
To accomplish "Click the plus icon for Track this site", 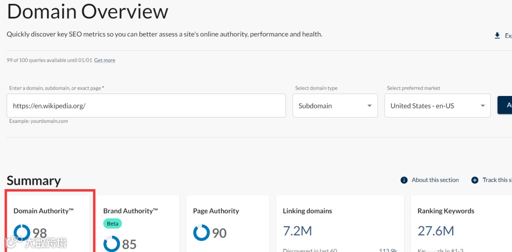I will (x=475, y=180).
